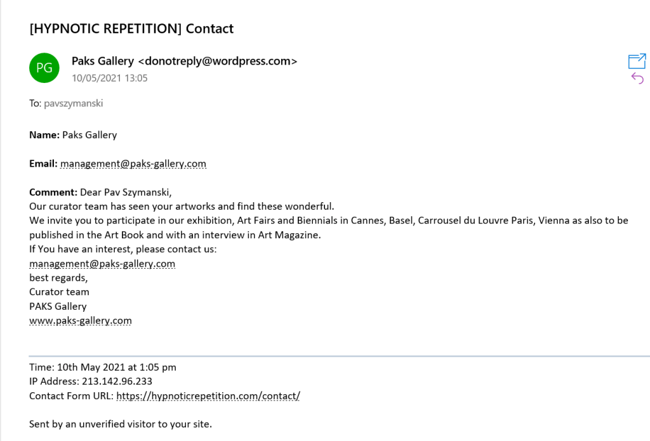This screenshot has height=441, width=650.
Task: Click the received date 10/05/2021 13:05
Action: click(x=109, y=78)
